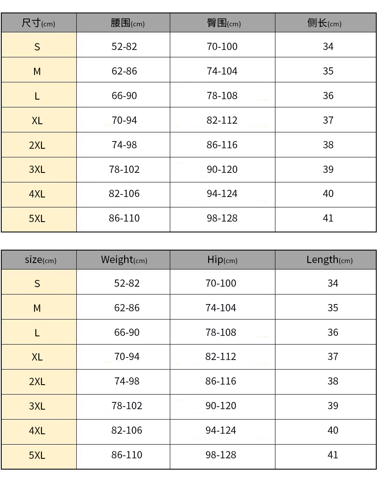378x489 pixels.
Task: Click the 尺寸 header in the Chinese table
Action: (x=38, y=23)
